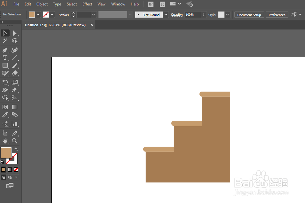Select the Puppet Warp pin tool
The width and height of the screenshot is (305, 203).
[15, 90]
